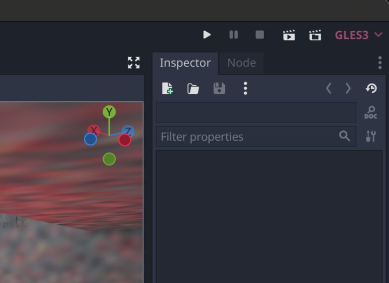Click the empty object name field
The height and width of the screenshot is (283, 389).
click(256, 113)
